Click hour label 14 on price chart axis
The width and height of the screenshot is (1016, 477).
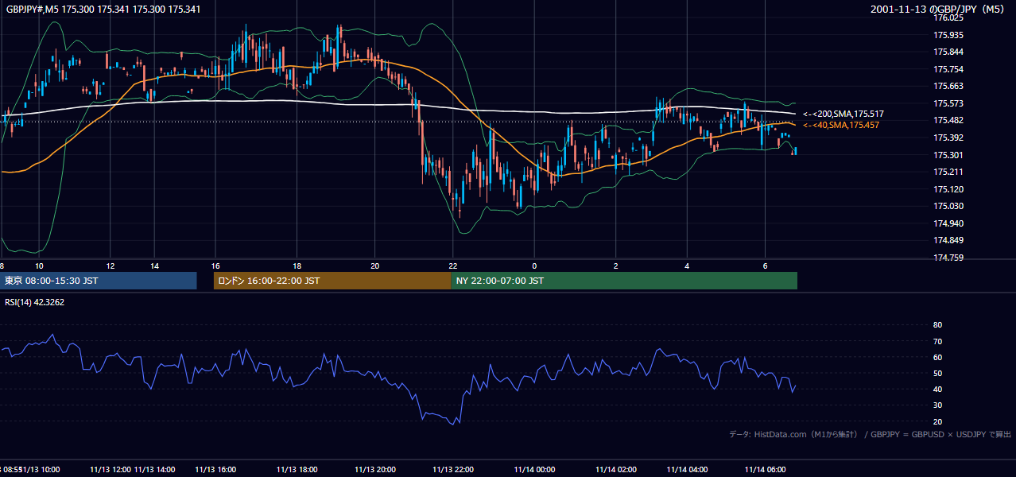point(154,266)
